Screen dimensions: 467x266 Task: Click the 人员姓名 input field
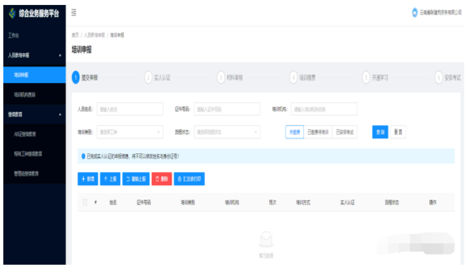pyautogui.click(x=130, y=109)
